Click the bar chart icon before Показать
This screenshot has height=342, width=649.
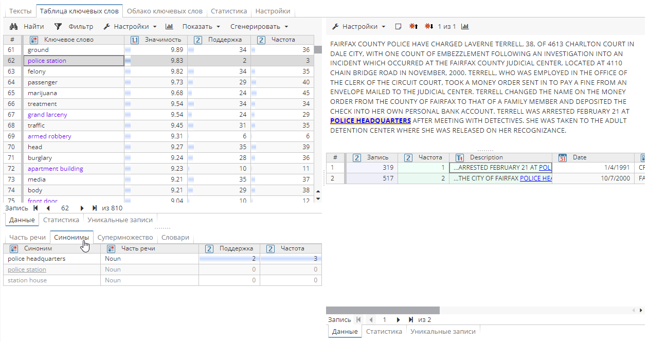pos(169,26)
